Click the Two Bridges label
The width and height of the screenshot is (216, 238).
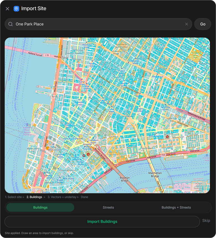[147, 148]
